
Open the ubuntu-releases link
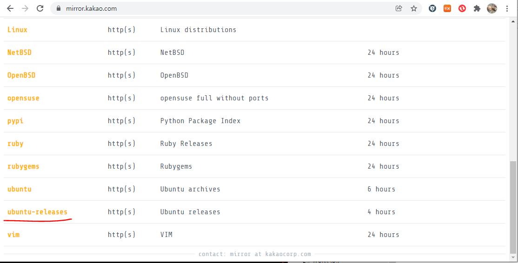point(37,212)
